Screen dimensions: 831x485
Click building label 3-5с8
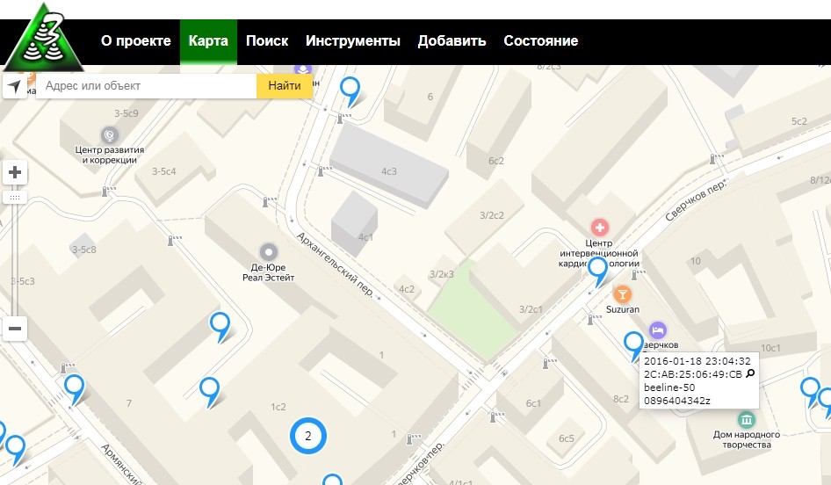pos(84,250)
